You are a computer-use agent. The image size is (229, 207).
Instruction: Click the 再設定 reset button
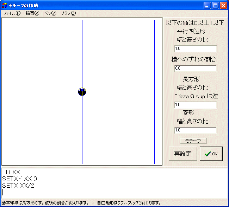click(x=183, y=154)
